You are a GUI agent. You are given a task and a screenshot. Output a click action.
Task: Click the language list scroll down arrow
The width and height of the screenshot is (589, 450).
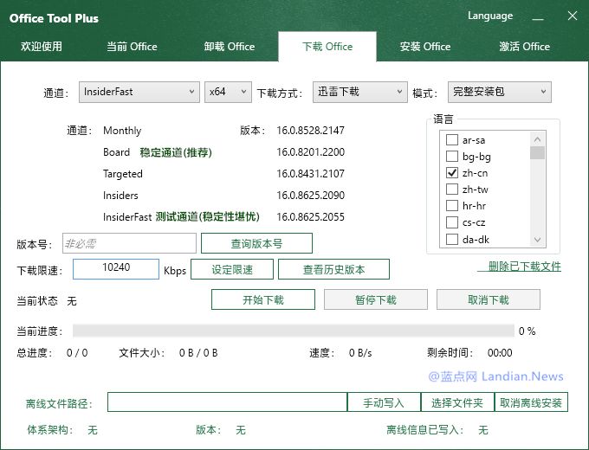tap(537, 240)
